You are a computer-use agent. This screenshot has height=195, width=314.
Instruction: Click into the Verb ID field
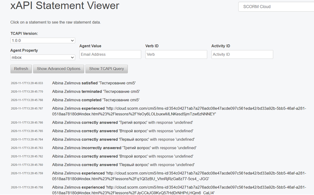tap(176, 54)
